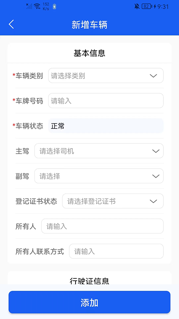Tap the 请选择类别 placeholder text
Image resolution: width=179 pixels, height=319 pixels.
tap(68, 76)
